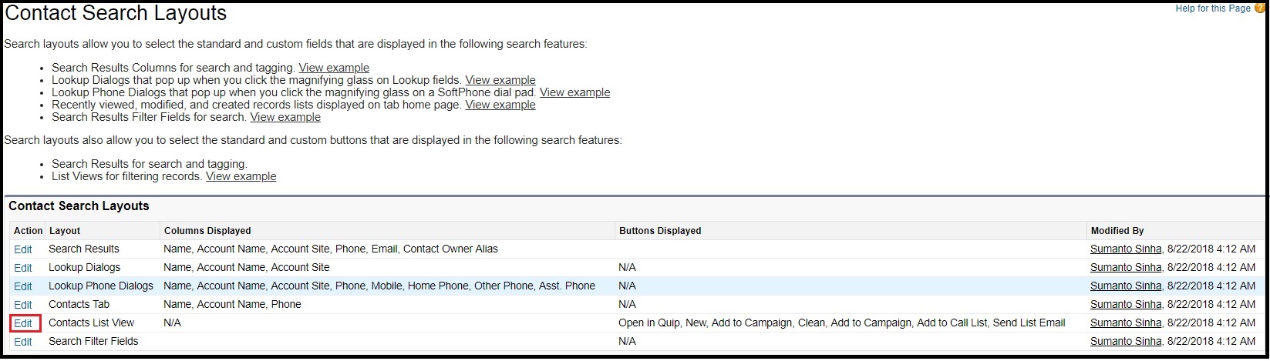1270x361 pixels.
Task: Edit the Search Results layout
Action: pyautogui.click(x=23, y=249)
